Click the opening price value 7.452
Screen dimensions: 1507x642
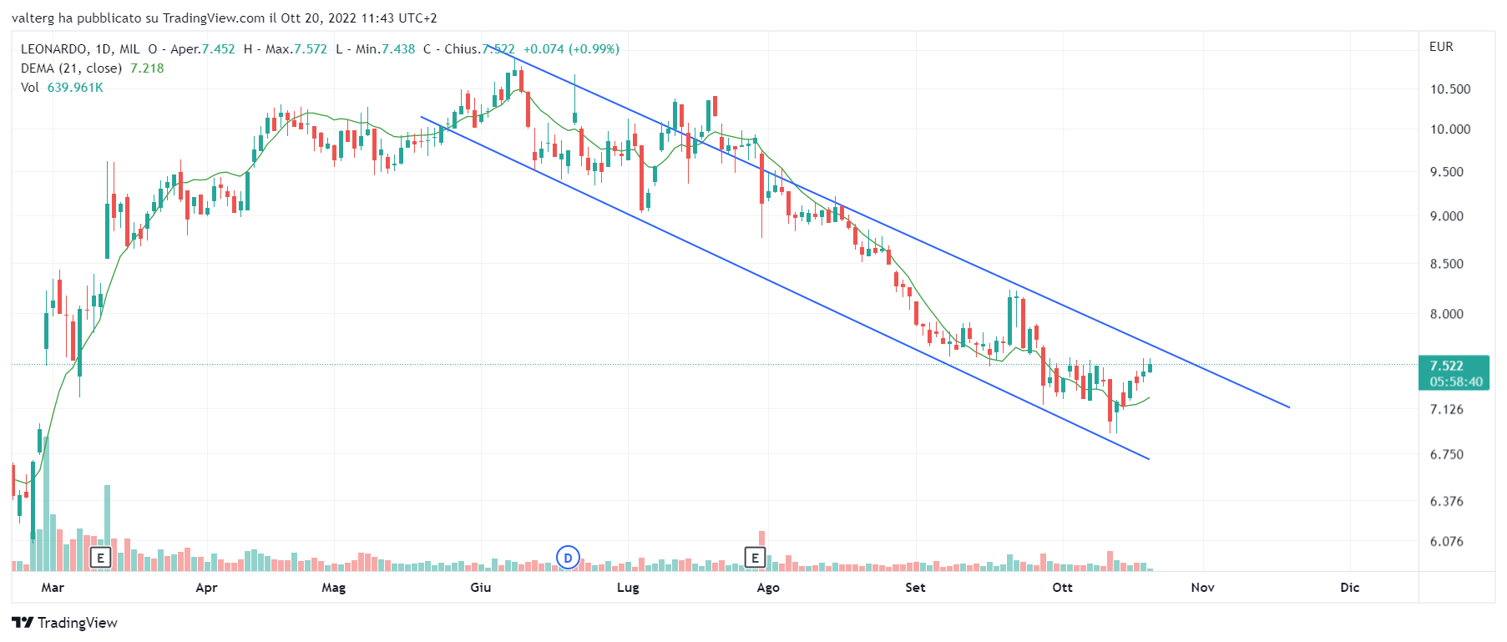pos(218,49)
